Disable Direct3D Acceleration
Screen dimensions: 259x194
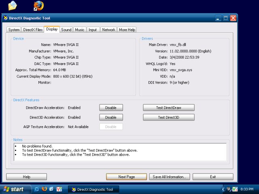point(111,117)
